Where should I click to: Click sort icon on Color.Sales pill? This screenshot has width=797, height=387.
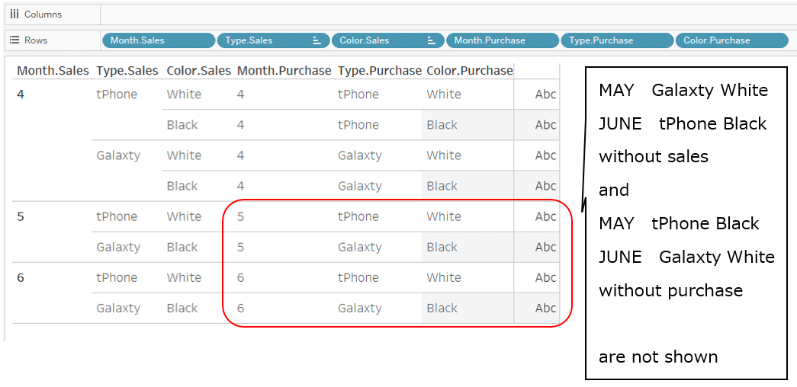(x=432, y=40)
